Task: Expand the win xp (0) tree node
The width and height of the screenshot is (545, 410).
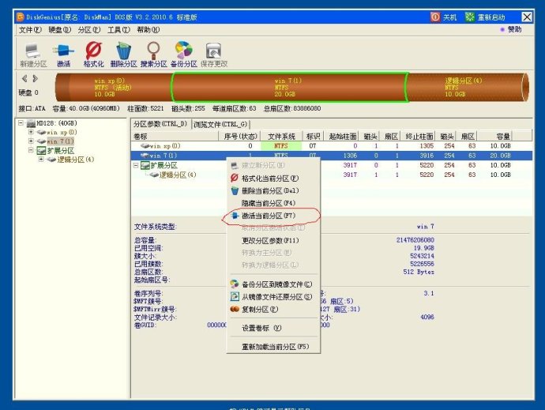Action: (x=31, y=132)
